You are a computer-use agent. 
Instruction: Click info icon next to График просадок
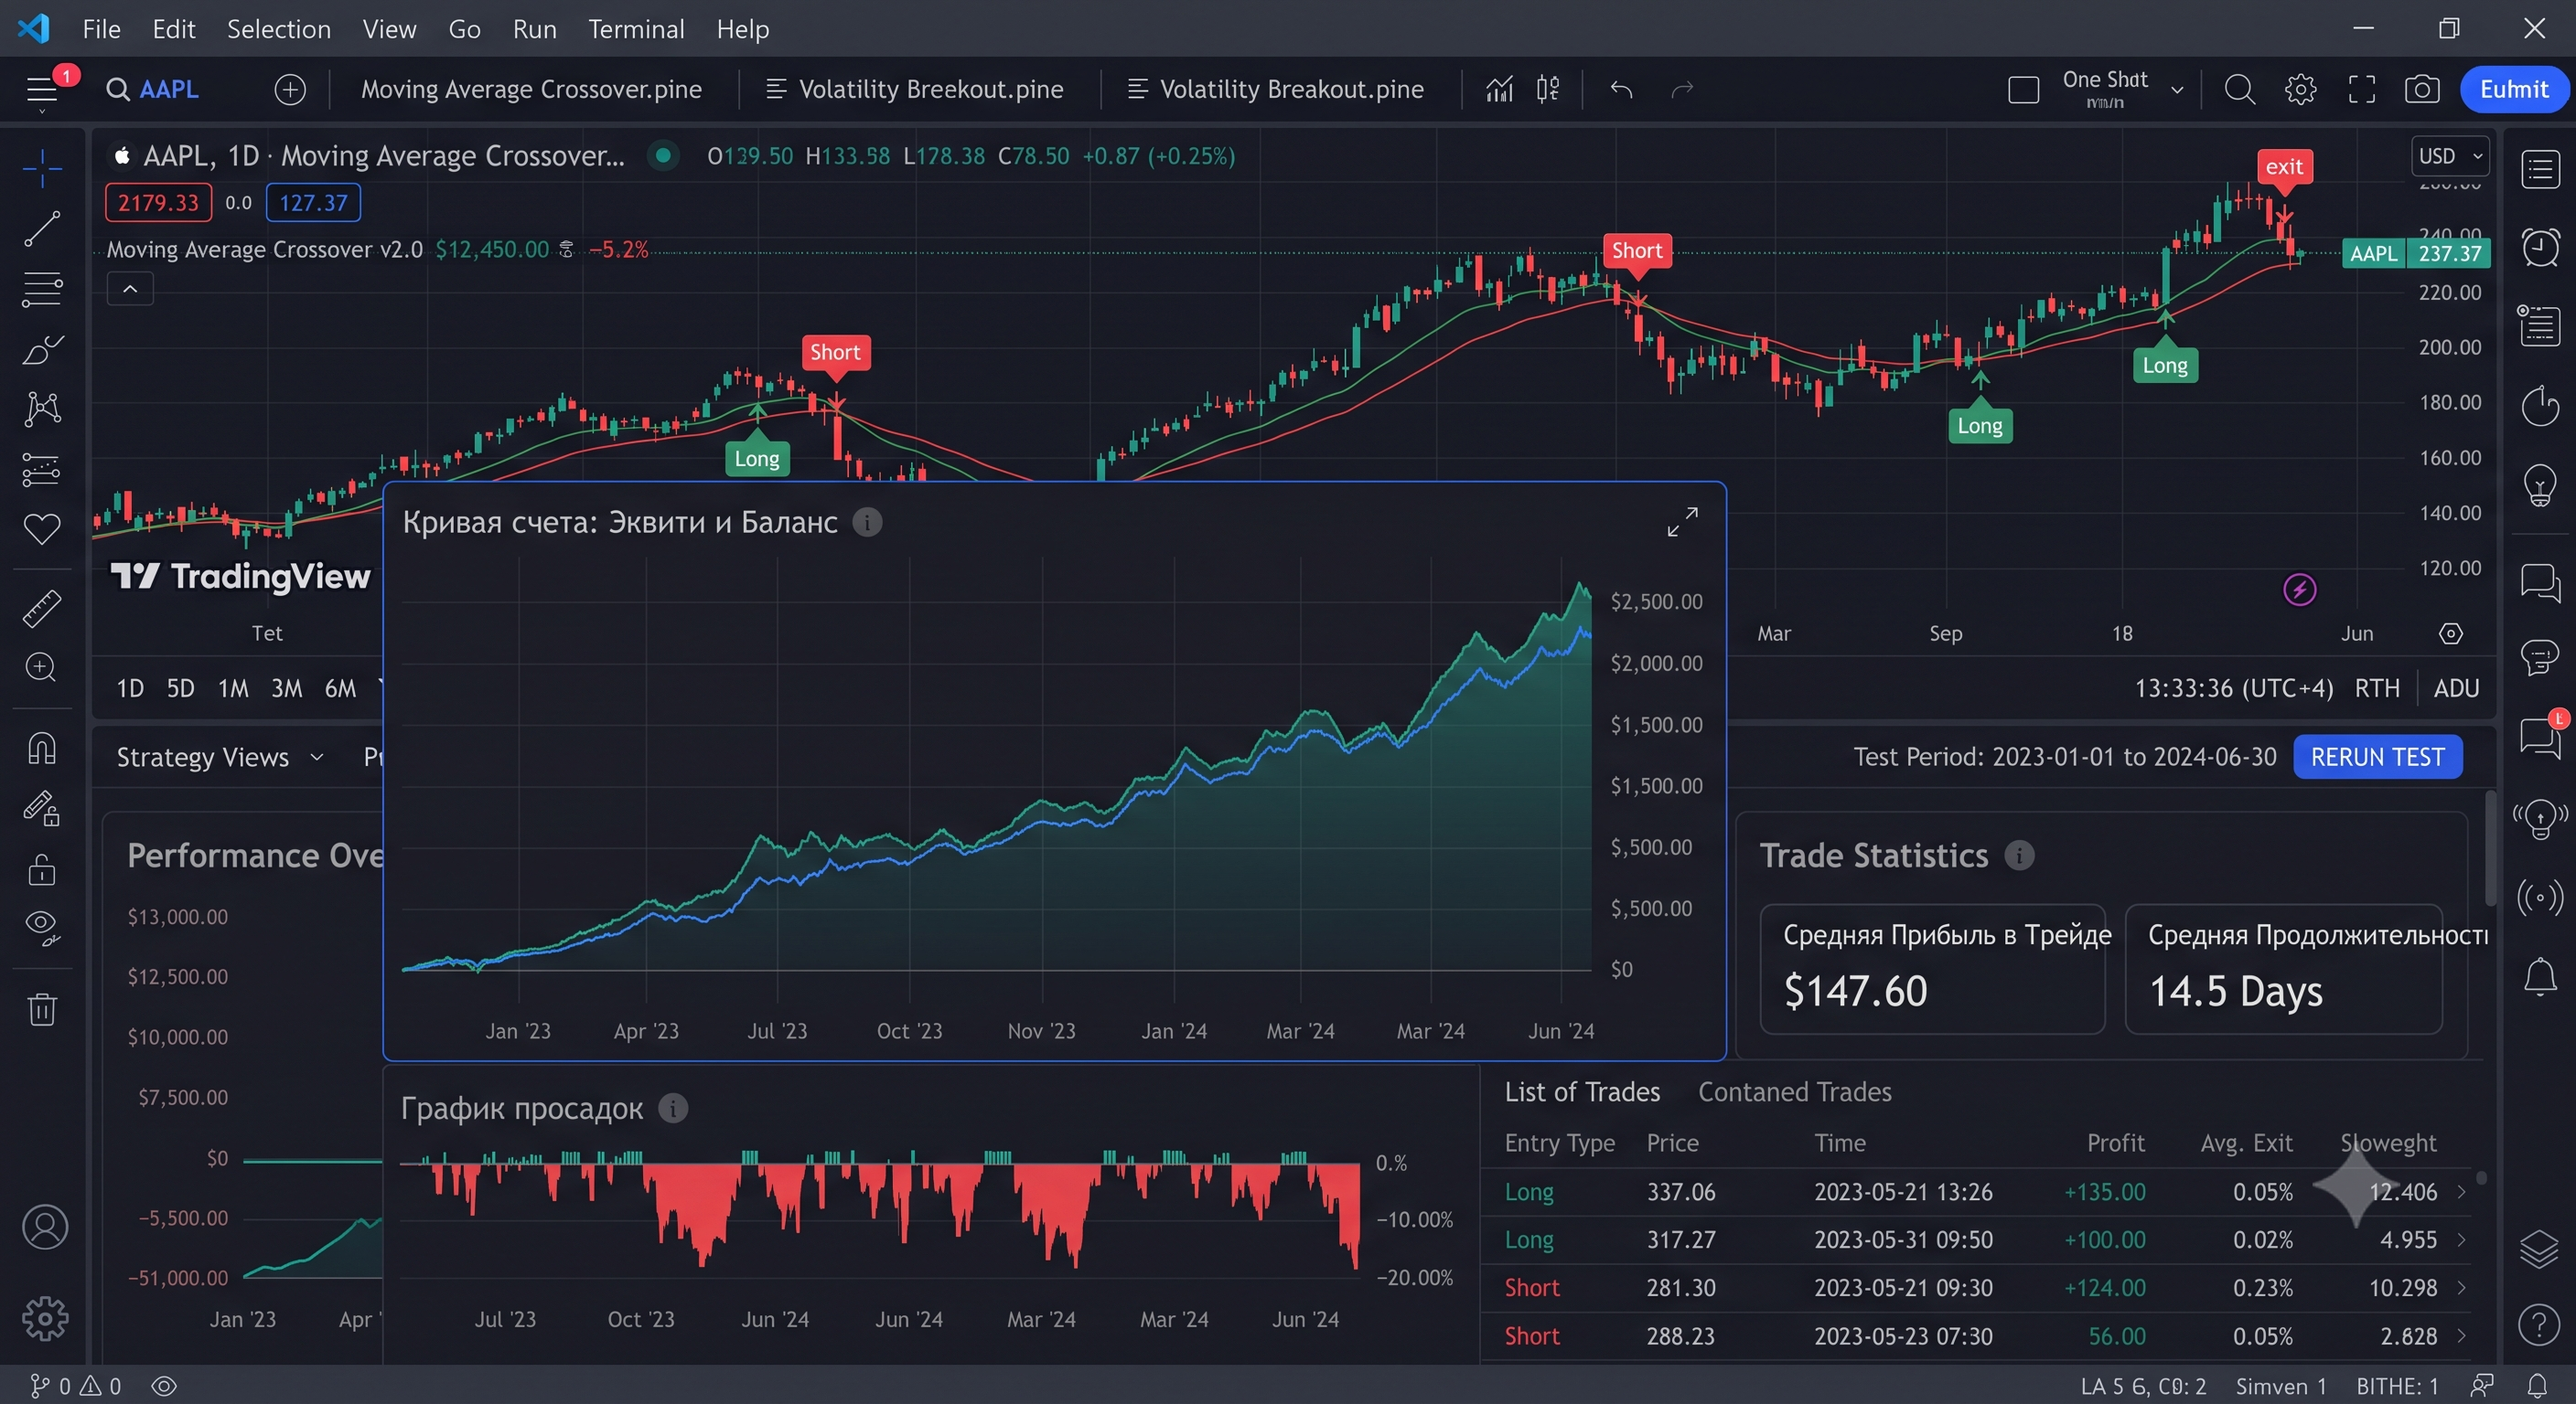point(673,1108)
